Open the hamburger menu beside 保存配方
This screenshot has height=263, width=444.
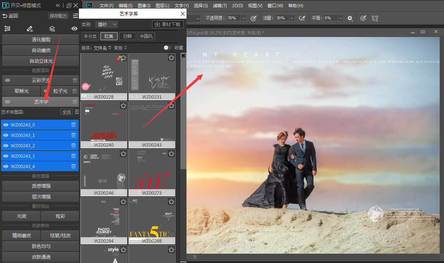(76, 16)
